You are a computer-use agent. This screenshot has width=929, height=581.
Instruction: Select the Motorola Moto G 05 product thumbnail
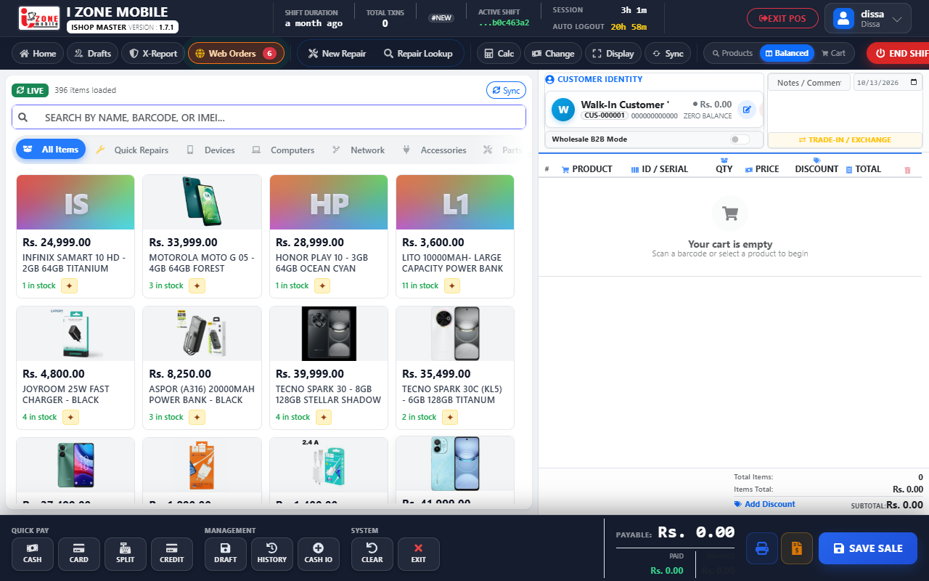[x=202, y=202]
